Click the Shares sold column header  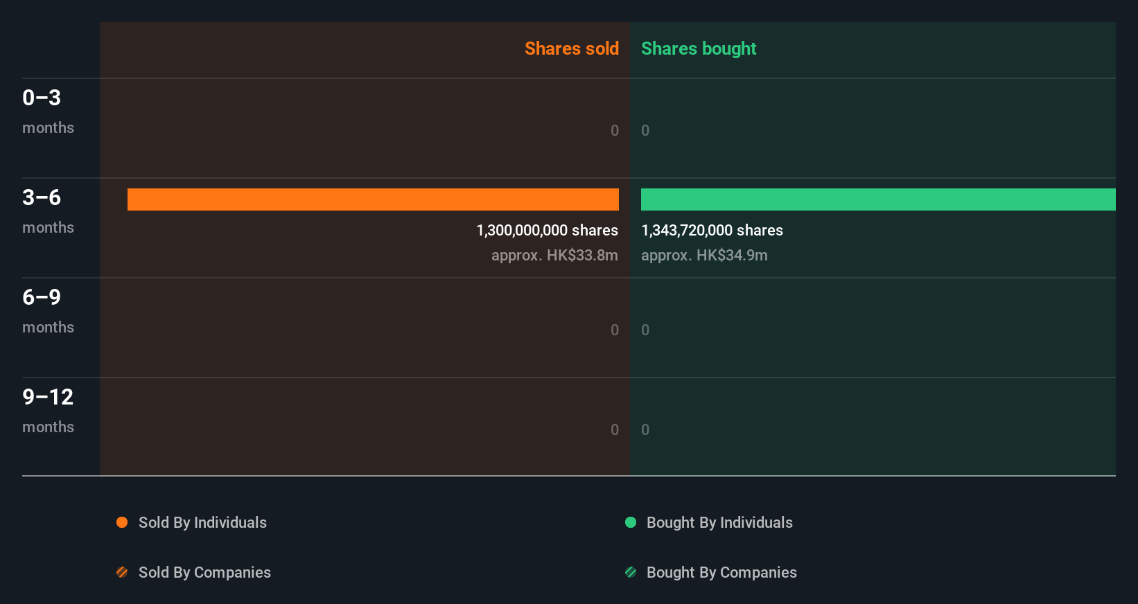(x=572, y=48)
